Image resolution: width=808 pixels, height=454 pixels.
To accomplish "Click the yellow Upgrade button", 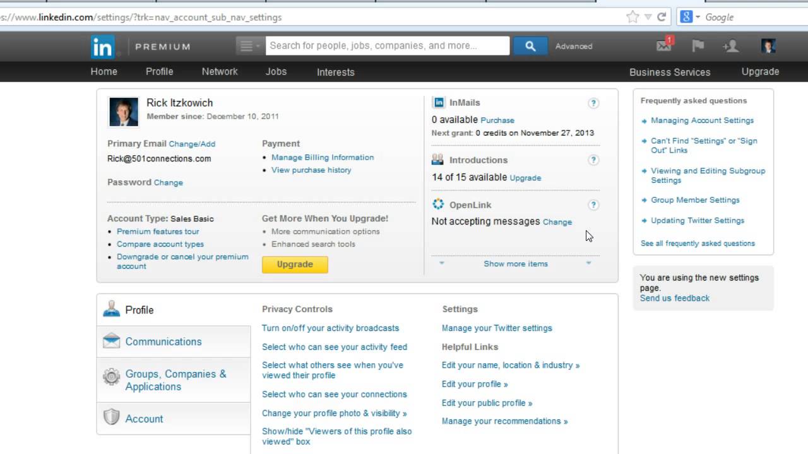I will [295, 264].
